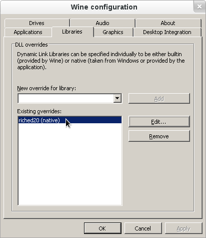The width and height of the screenshot is (206, 238).
Task: Select the Applications tab
Action: coord(28,32)
